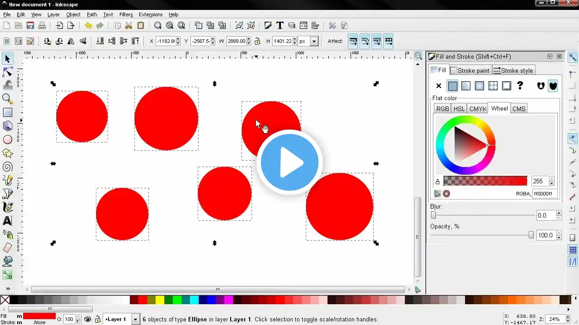
Task: Click the Redo arrow icon
Action: (x=100, y=26)
